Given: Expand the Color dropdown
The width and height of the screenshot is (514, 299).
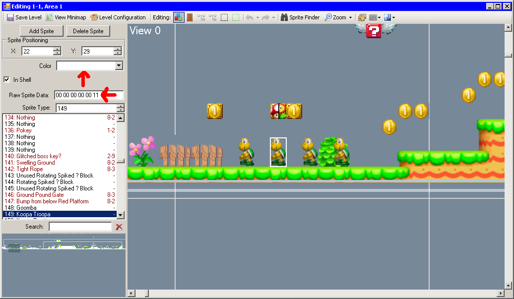Looking at the screenshot, I should click(119, 65).
